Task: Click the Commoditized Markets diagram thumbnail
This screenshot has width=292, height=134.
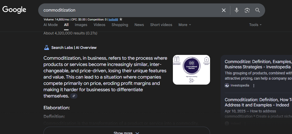Action: 191,70
